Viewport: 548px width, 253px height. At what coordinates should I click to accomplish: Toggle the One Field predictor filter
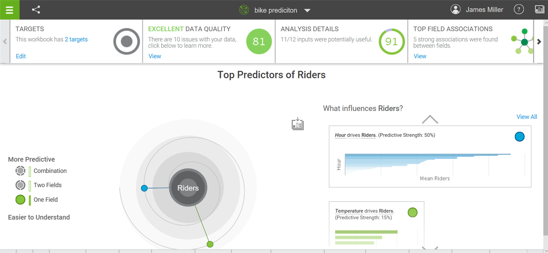pos(21,200)
